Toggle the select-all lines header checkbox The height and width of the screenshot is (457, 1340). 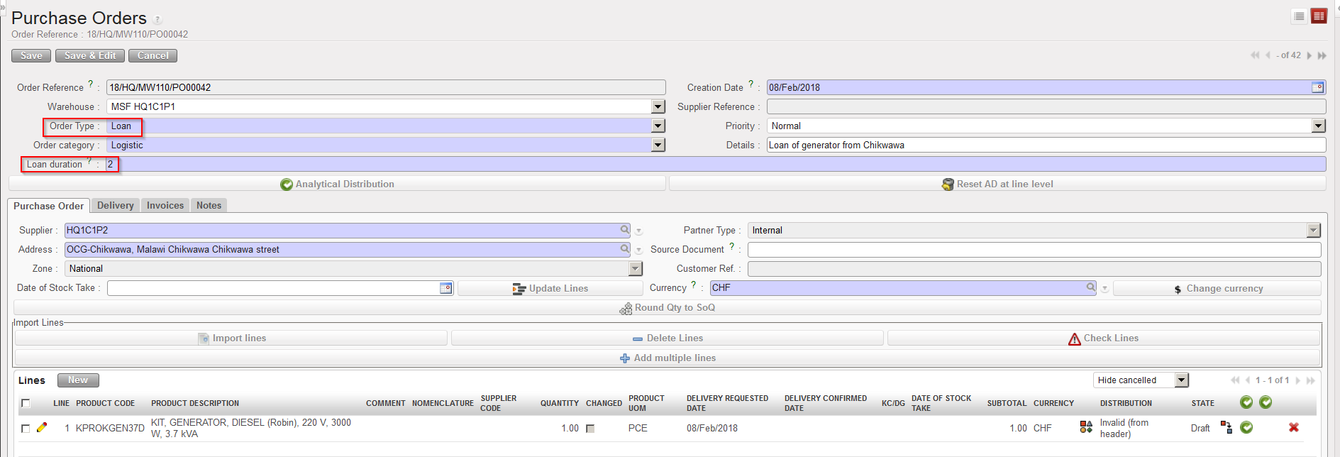click(26, 403)
